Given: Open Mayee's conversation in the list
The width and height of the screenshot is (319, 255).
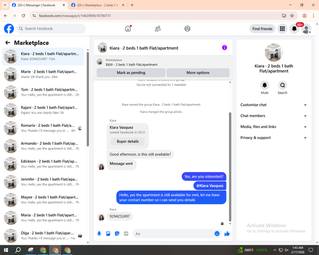Looking at the screenshot, I should coord(43,200).
